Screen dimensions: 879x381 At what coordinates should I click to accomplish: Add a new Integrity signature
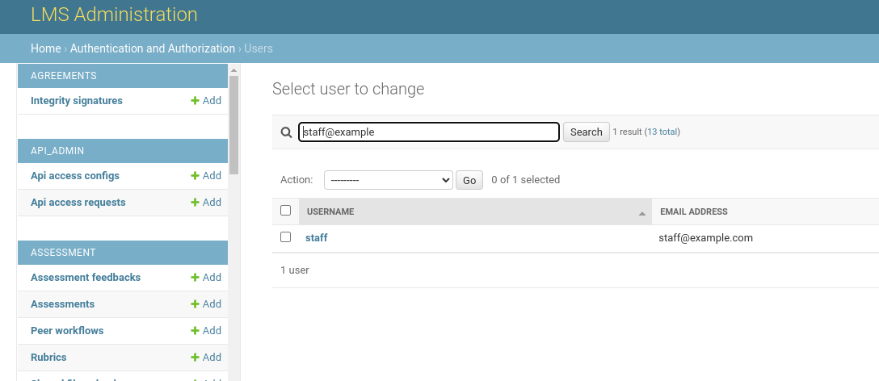[x=206, y=101]
